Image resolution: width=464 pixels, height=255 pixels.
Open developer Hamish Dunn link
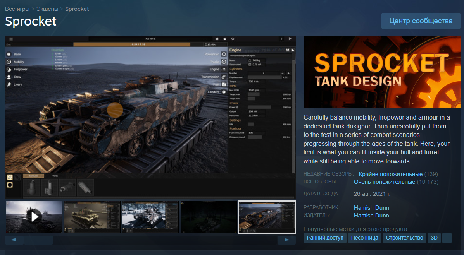pyautogui.click(x=371, y=208)
